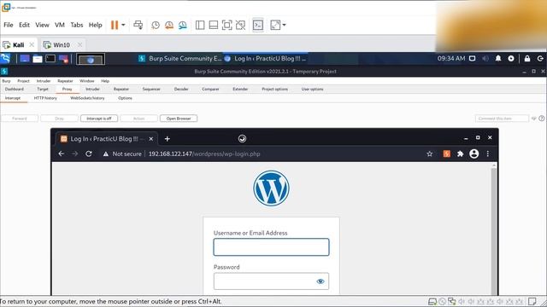Pause the virtual machine from VMware toolbar
The width and height of the screenshot is (547, 307).
(115, 25)
